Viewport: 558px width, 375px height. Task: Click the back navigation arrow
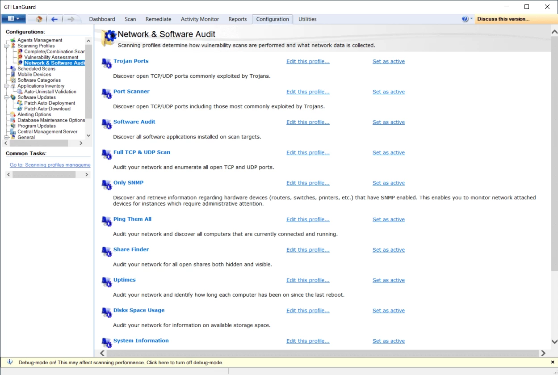(54, 19)
